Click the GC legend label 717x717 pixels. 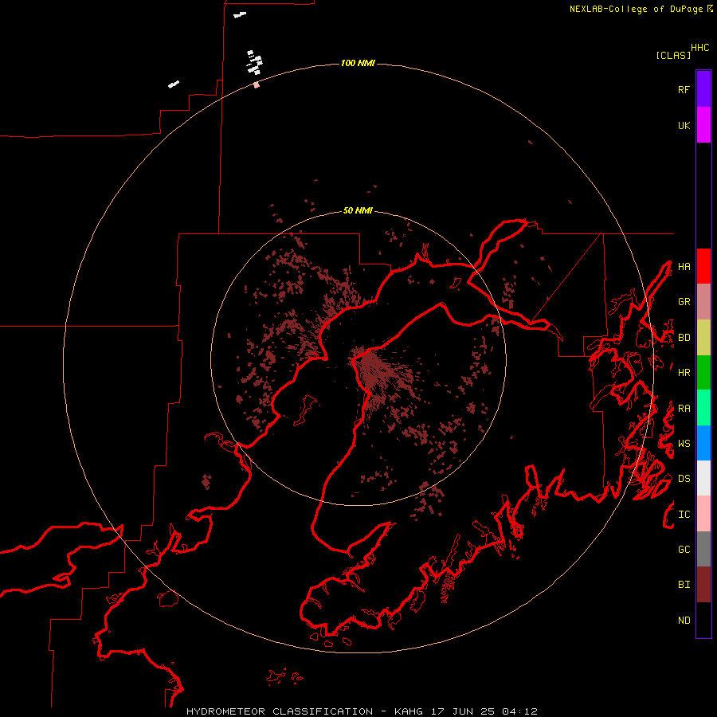coord(684,550)
